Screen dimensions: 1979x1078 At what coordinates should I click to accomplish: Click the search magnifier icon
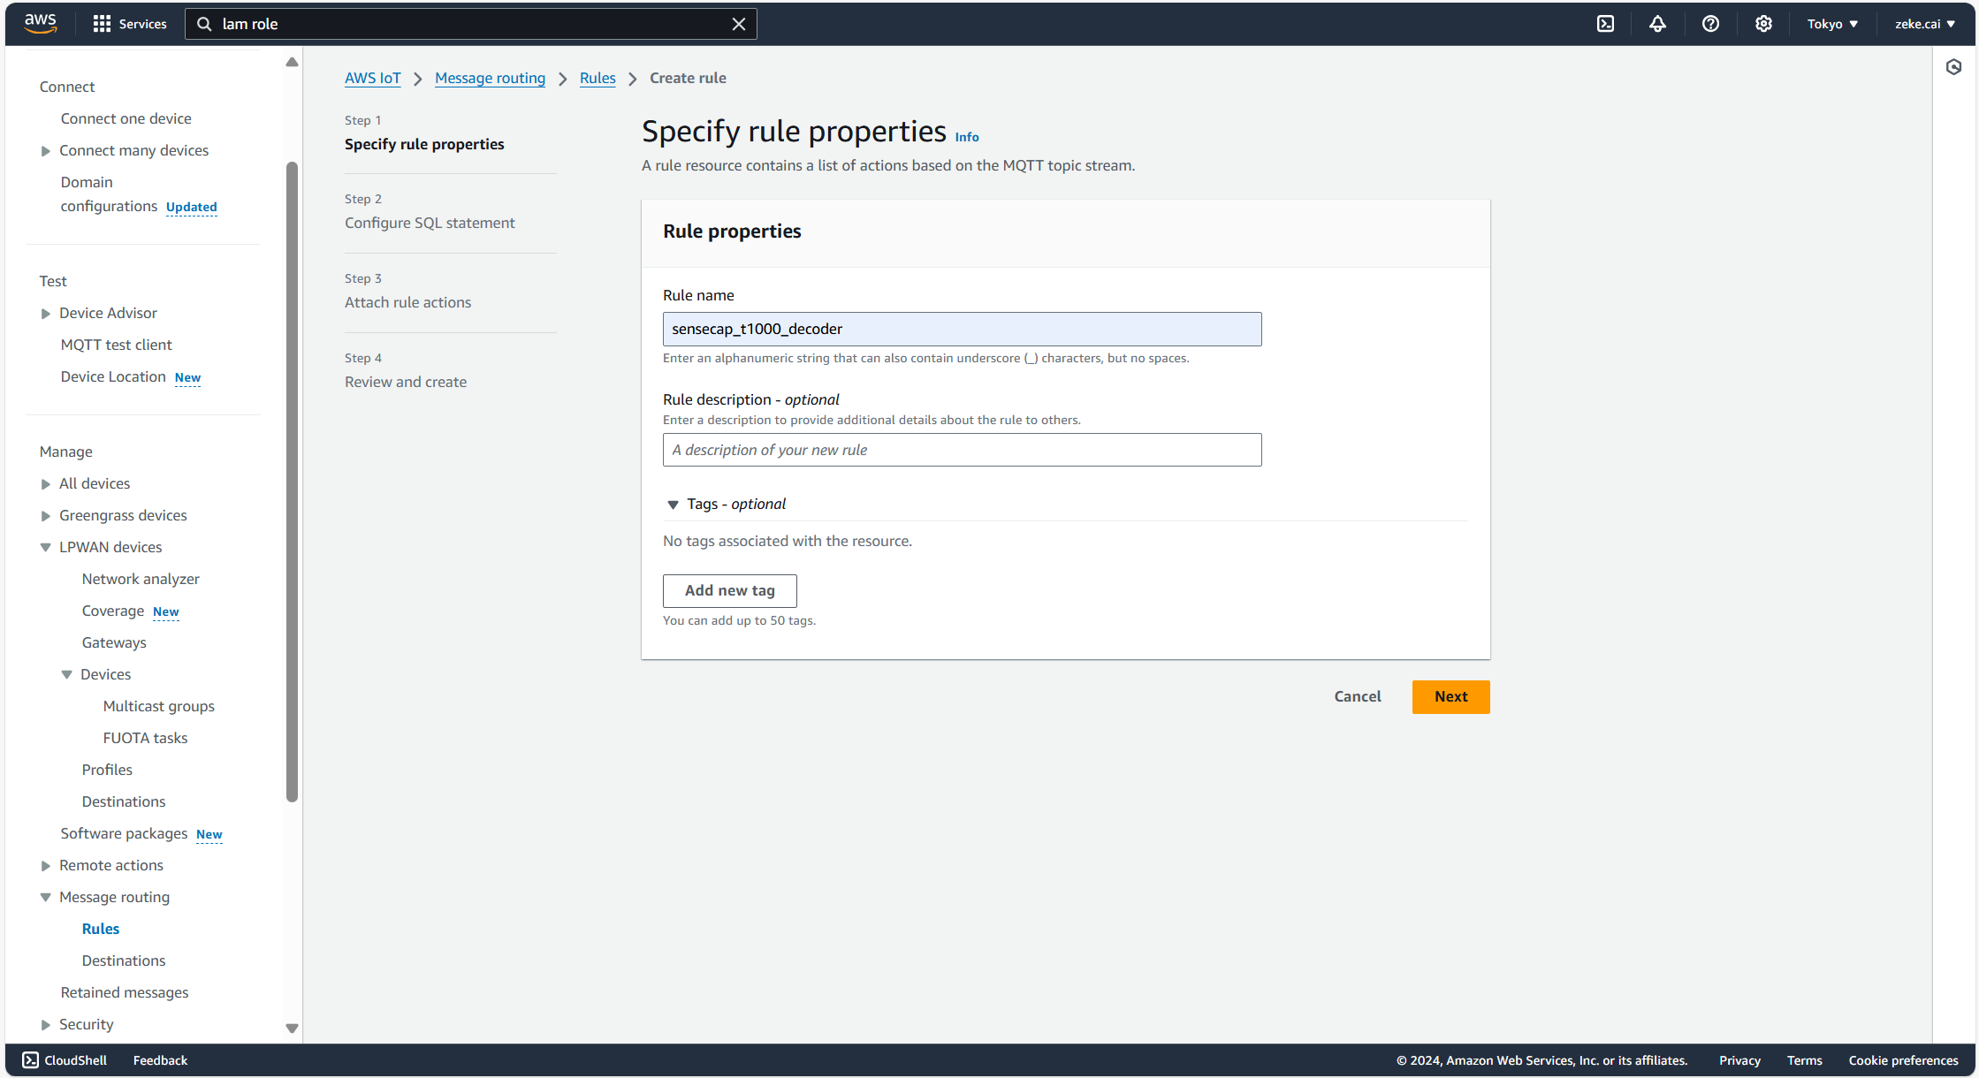[204, 24]
